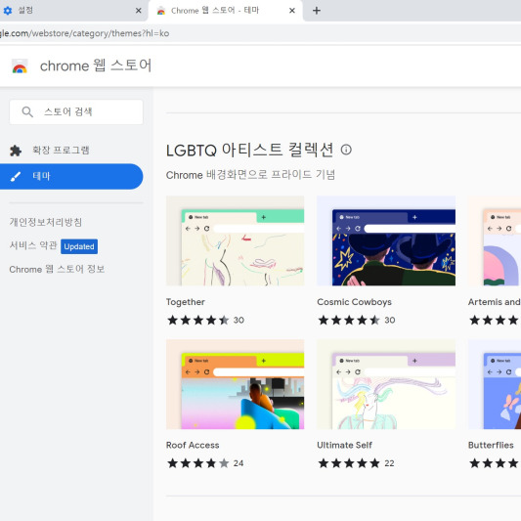Click the Butterflies title text
This screenshot has height=521, width=521.
click(x=491, y=445)
